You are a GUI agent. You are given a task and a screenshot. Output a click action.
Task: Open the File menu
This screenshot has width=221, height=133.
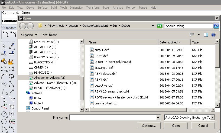point(4,8)
